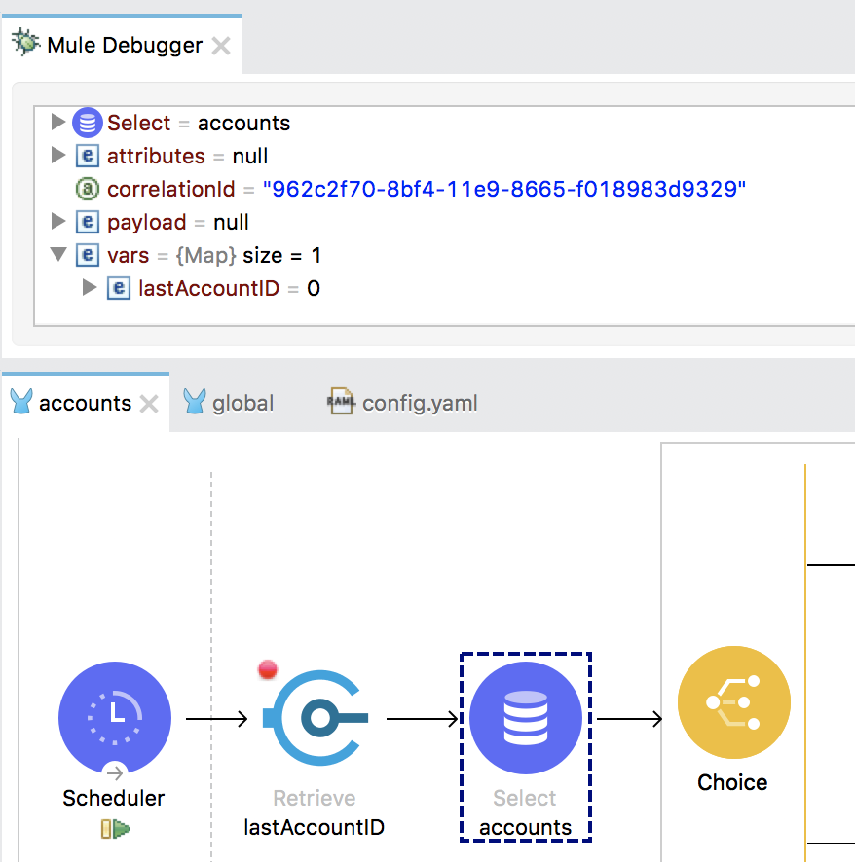The image size is (855, 862).
Task: Collapse the vars map row
Action: pos(58,254)
